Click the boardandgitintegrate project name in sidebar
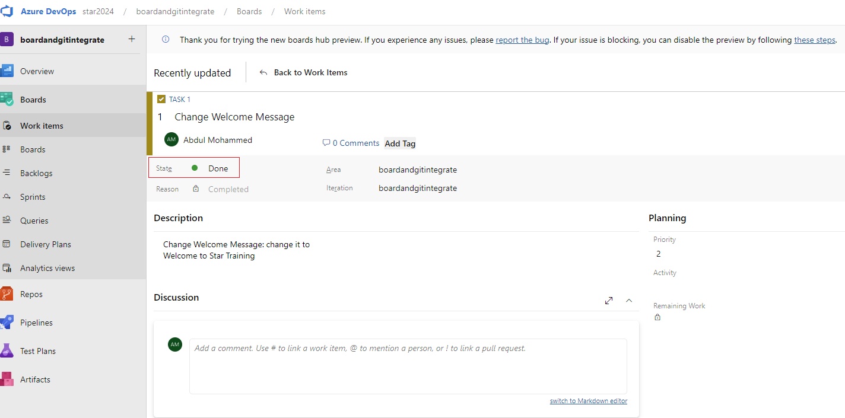 click(62, 40)
